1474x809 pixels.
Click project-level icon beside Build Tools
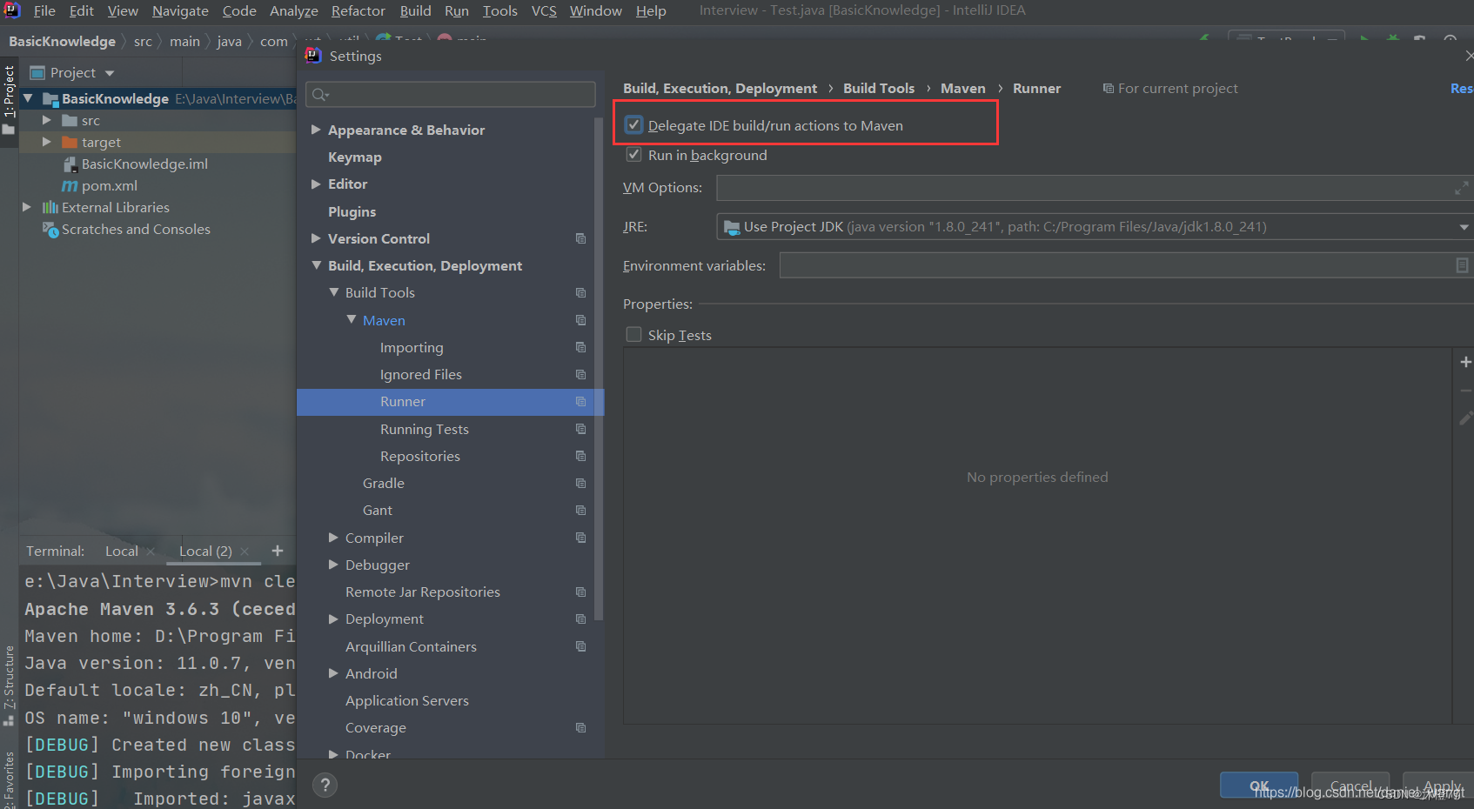coord(580,293)
